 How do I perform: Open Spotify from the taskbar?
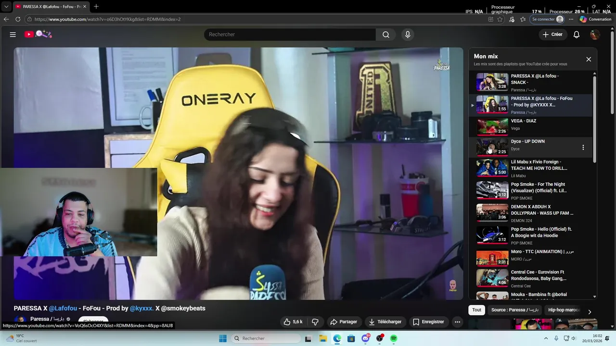394,338
